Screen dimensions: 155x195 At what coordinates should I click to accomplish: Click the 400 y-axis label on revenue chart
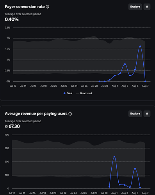7,135
